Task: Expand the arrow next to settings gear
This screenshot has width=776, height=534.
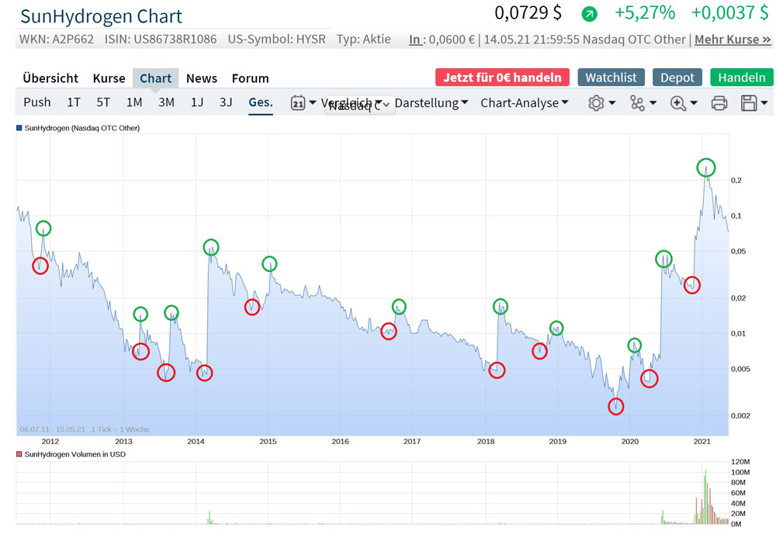Action: coord(612,103)
